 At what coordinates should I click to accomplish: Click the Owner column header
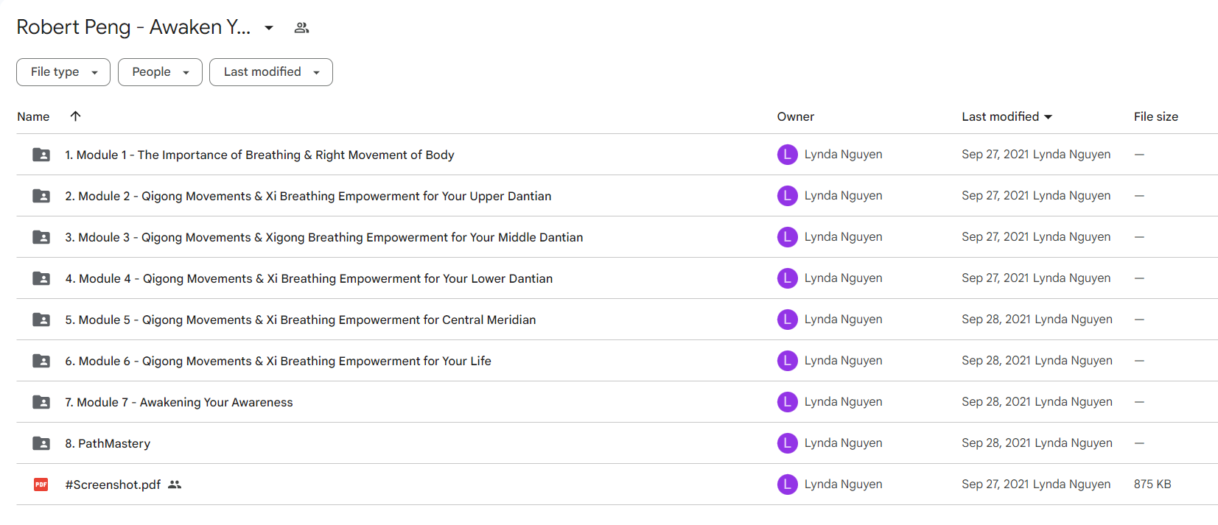795,116
